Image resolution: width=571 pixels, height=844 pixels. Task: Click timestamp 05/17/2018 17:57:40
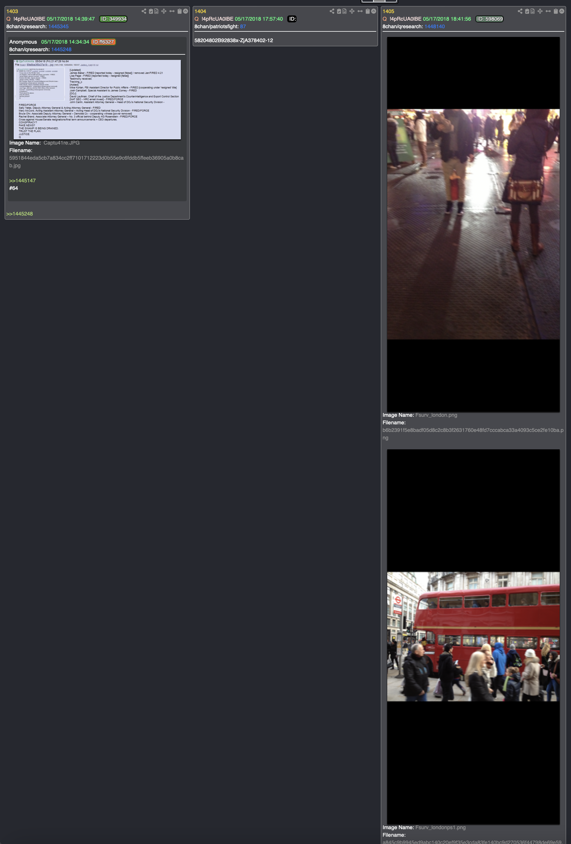pos(259,19)
